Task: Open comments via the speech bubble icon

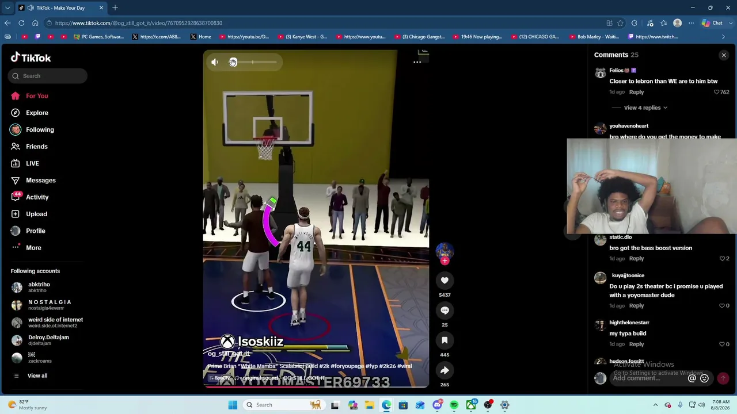Action: (445, 310)
